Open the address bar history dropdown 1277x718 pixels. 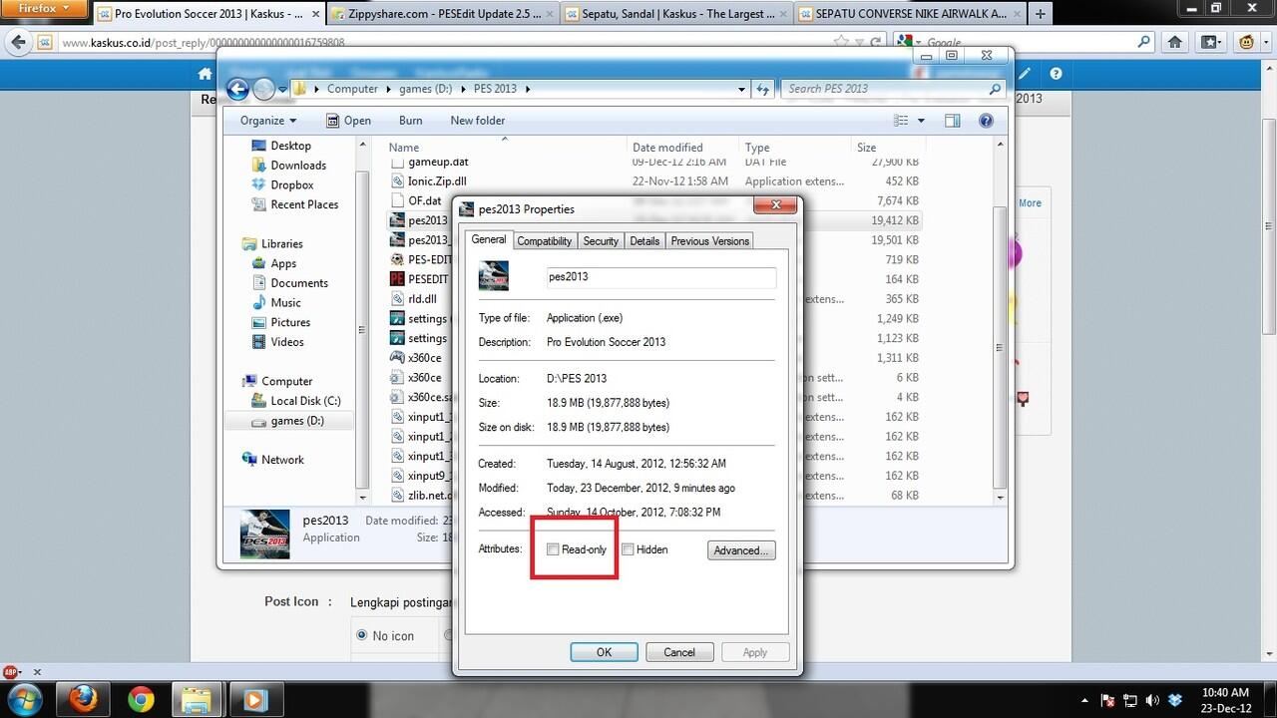pyautogui.click(x=741, y=89)
